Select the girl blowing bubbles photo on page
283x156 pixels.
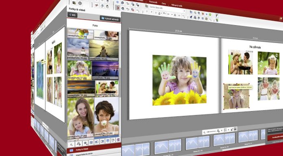coord(268,63)
